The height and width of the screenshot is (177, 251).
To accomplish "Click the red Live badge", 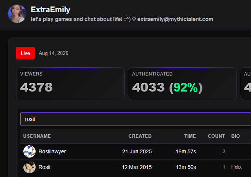I will (x=26, y=53).
